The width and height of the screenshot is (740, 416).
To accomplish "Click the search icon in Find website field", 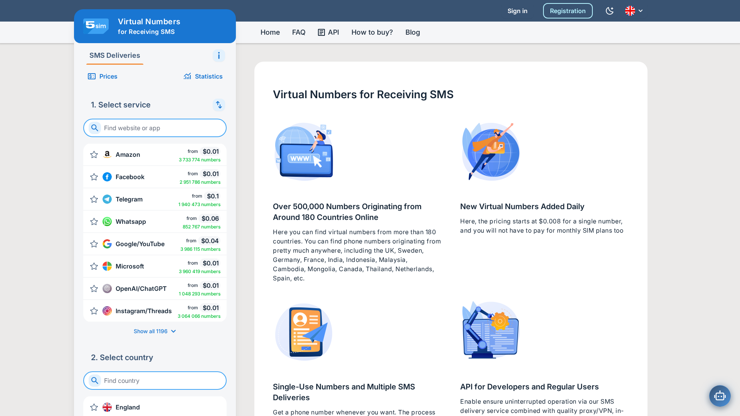I will tap(95, 128).
